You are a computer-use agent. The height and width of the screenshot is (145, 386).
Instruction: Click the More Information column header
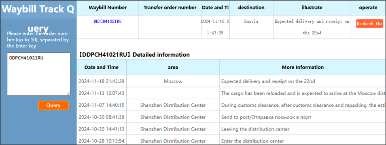303,67
